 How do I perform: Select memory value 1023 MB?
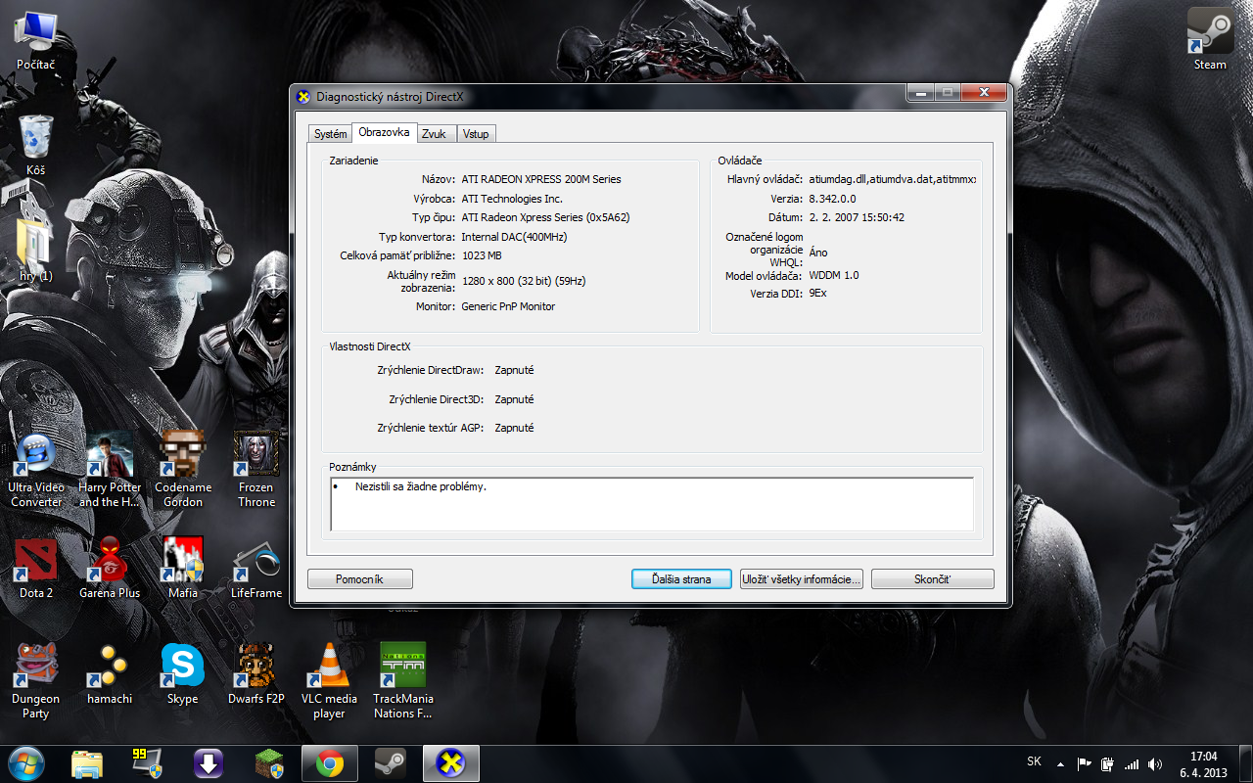pos(482,255)
